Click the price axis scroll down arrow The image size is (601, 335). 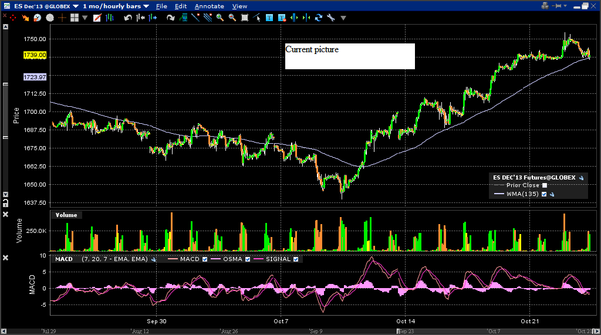5,195
